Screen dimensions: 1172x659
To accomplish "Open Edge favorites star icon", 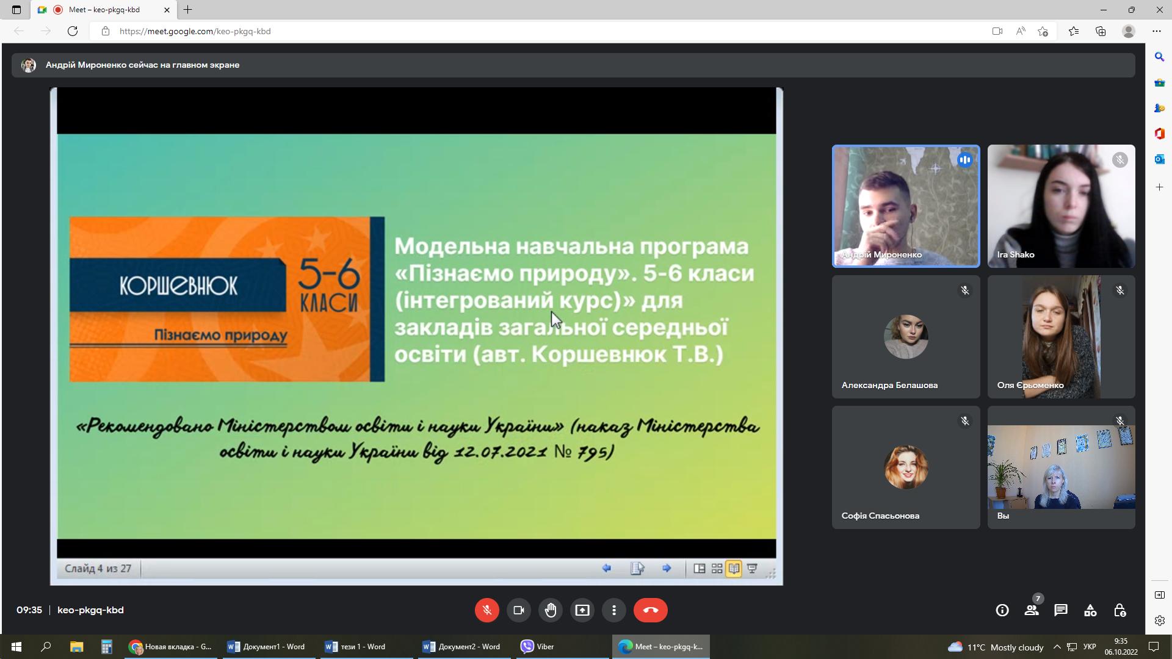I will click(1074, 31).
